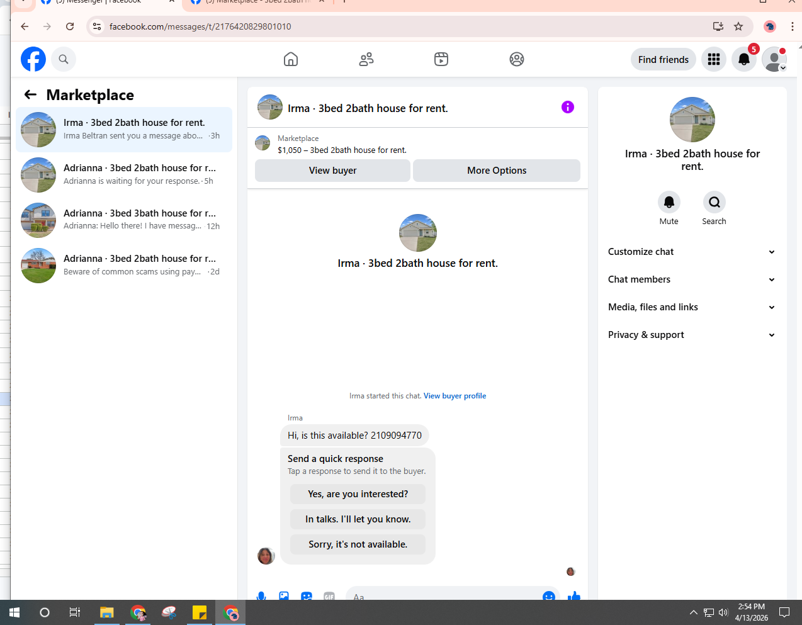This screenshot has height=625, width=802.
Task: Open View buyer profile link
Action: point(455,396)
